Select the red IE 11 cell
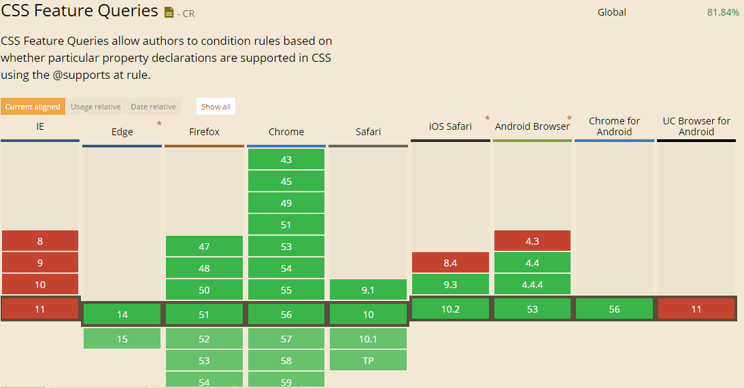This screenshot has width=744, height=388. pos(40,309)
